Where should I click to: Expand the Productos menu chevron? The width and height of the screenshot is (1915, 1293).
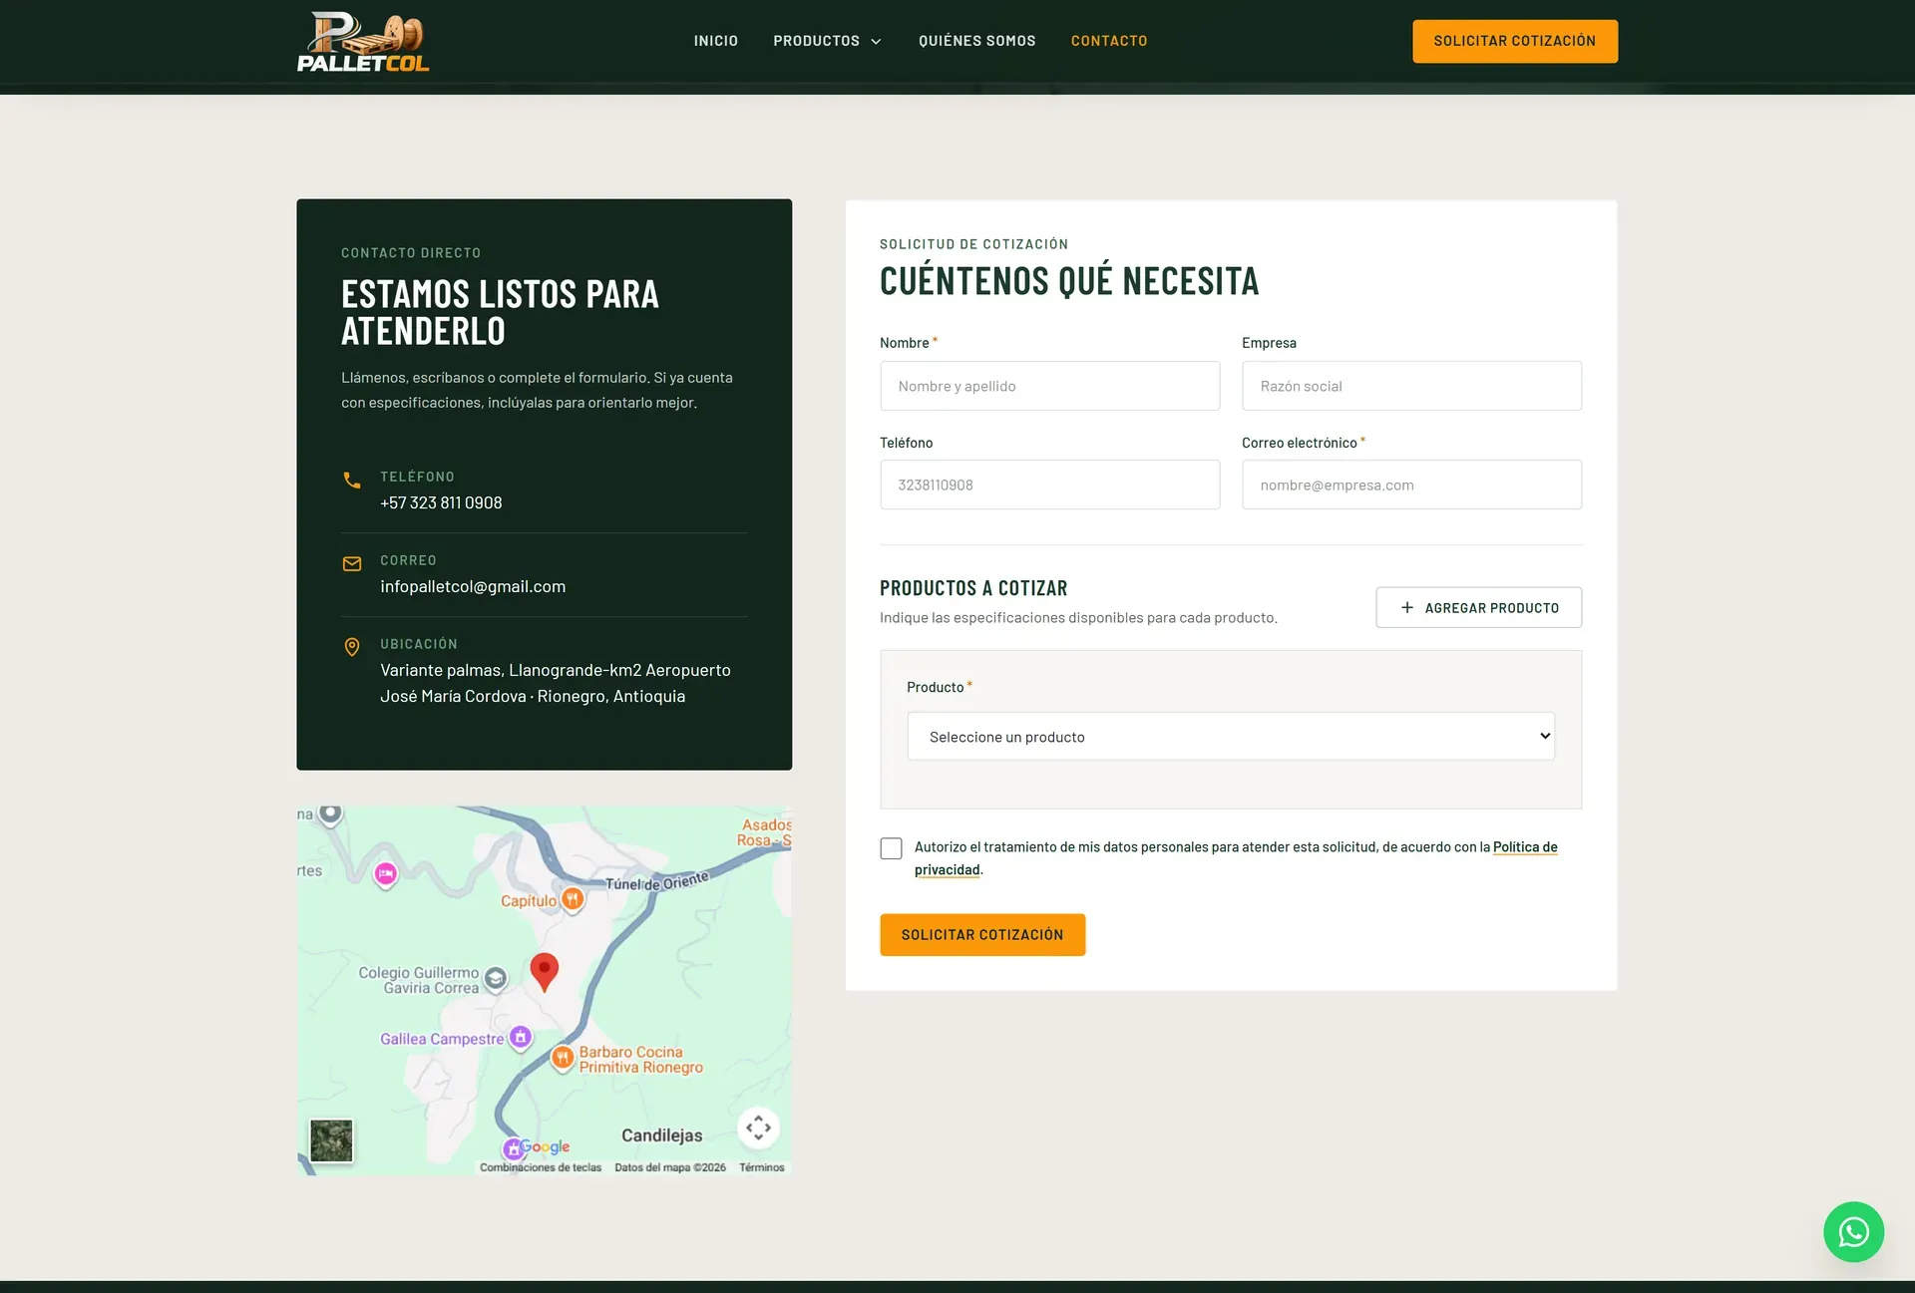pos(876,42)
